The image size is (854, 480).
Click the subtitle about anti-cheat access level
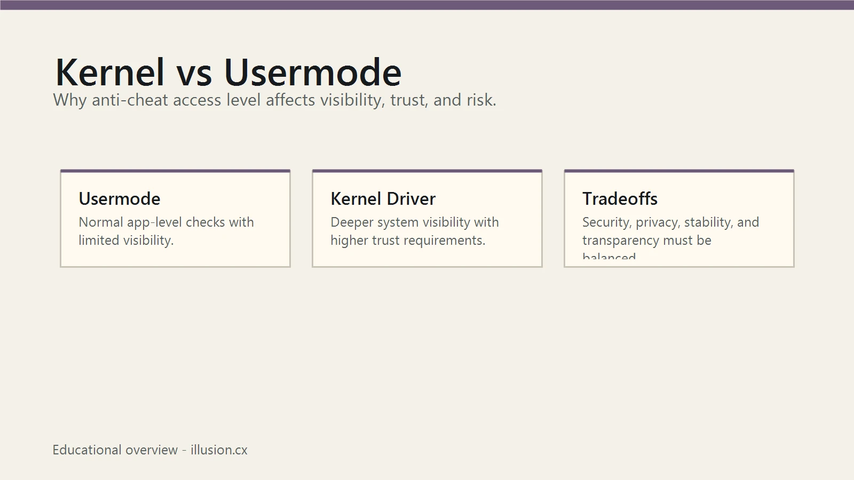[x=275, y=100]
